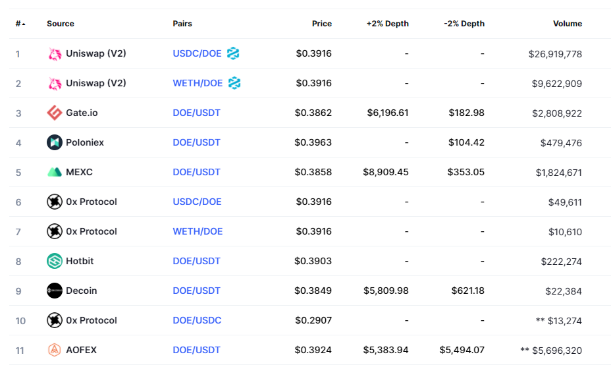Viewport: 611px width, 369px height.
Task: Click the $5,494.07 depth value
Action: click(462, 350)
